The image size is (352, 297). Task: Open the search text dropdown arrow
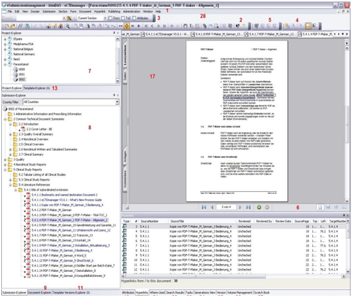(64, 18)
